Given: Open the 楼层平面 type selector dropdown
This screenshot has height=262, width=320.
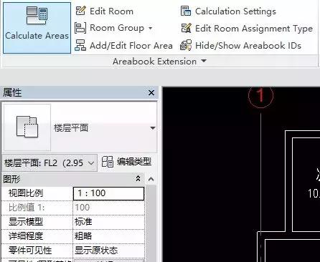Looking at the screenshot, I should point(153,128).
